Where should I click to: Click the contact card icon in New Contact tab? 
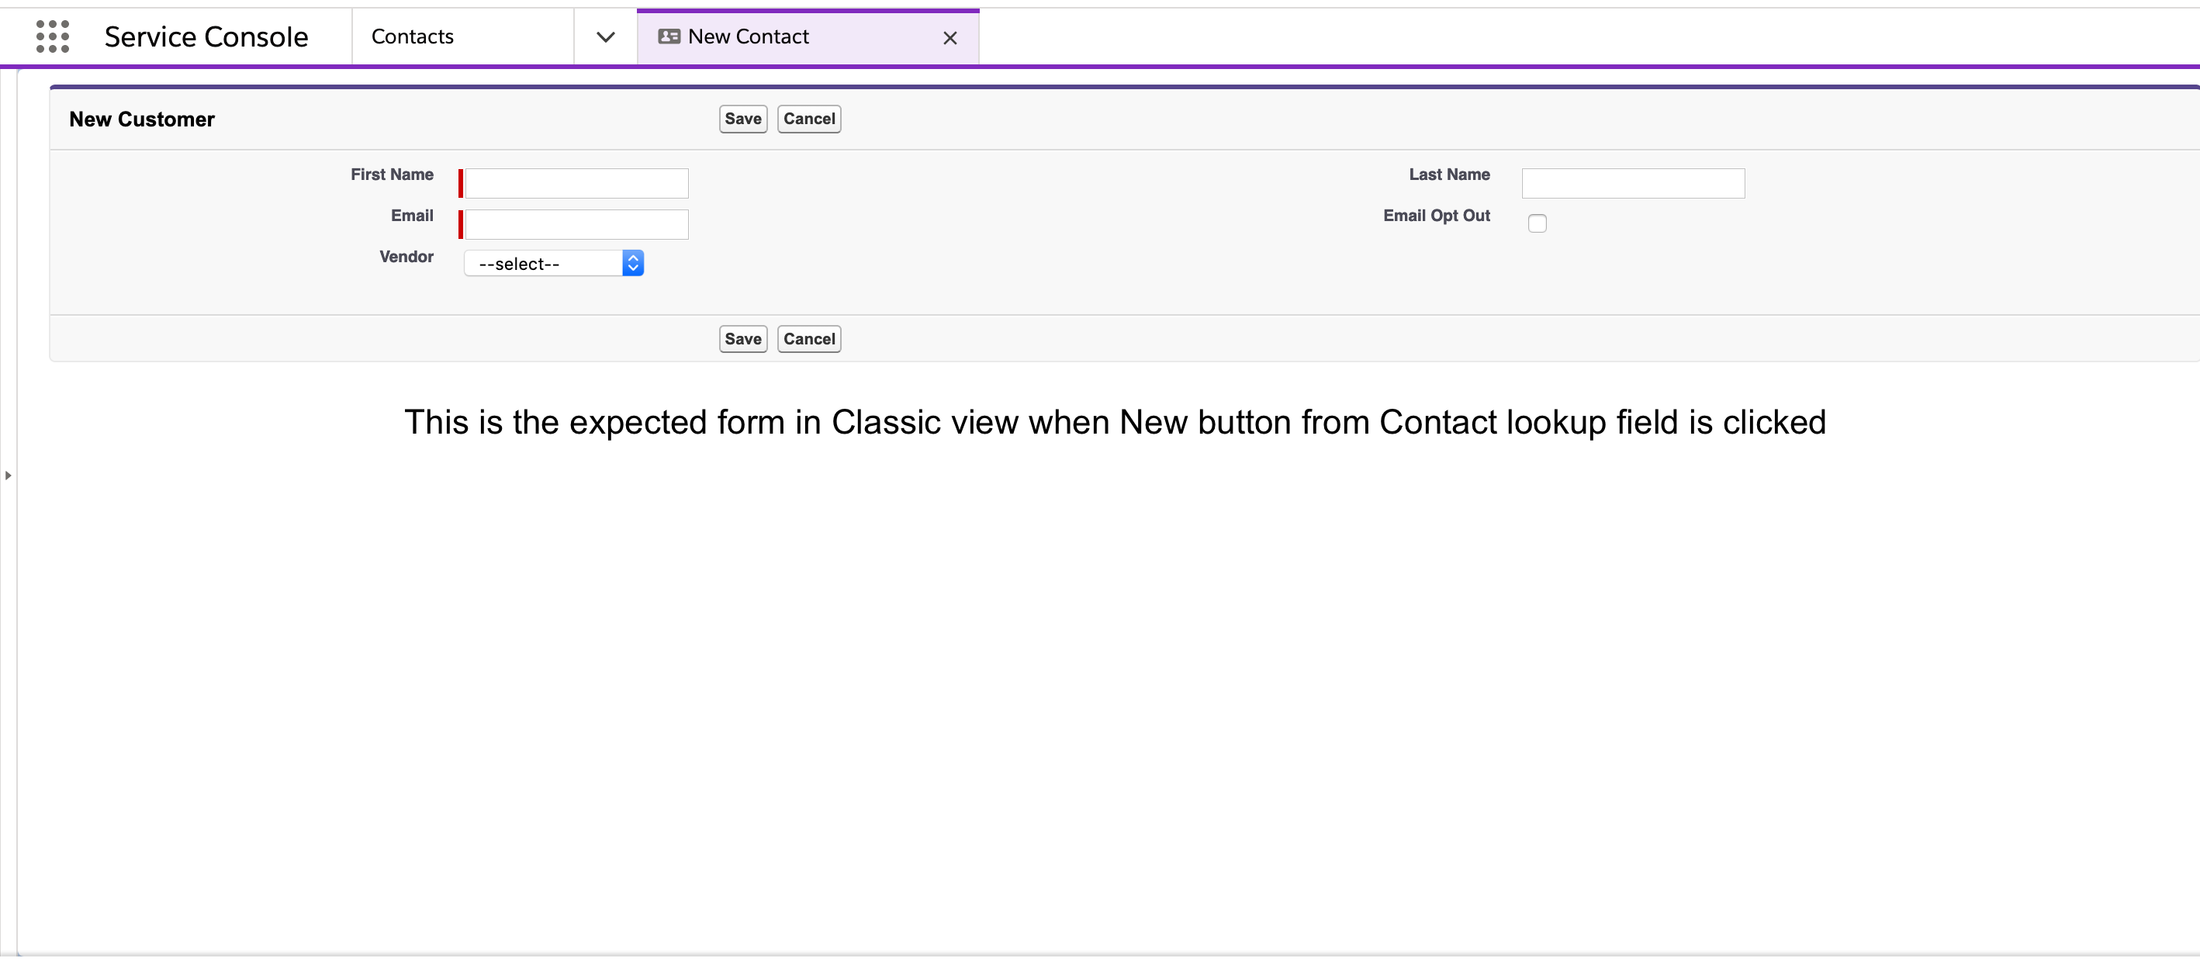click(669, 36)
